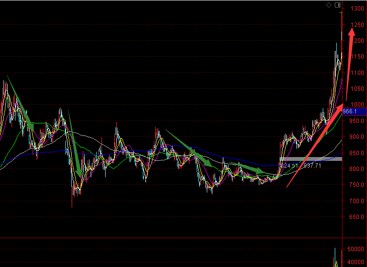
Task: Click the 1150 price axis label
Action: click(357, 57)
